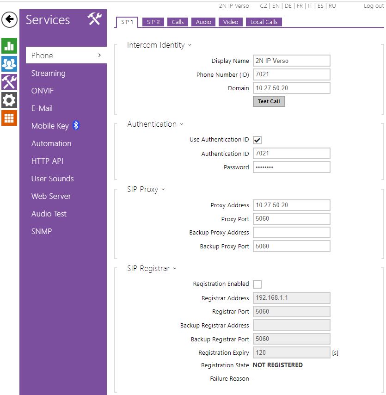
Task: Click the Services wrench header icon
Action: click(x=94, y=19)
